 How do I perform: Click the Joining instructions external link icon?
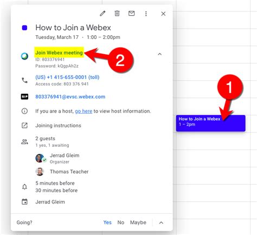24,126
